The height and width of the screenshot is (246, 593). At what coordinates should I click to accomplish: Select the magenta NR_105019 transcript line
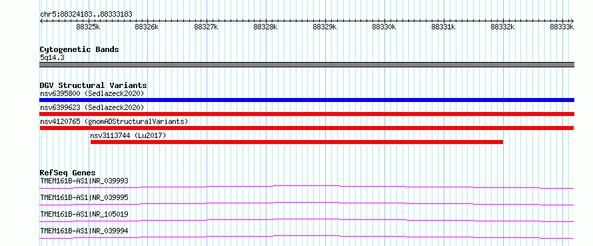[x=306, y=220]
